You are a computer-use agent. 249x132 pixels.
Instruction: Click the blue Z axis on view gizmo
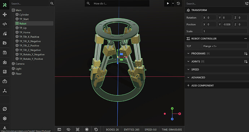[172, 119]
